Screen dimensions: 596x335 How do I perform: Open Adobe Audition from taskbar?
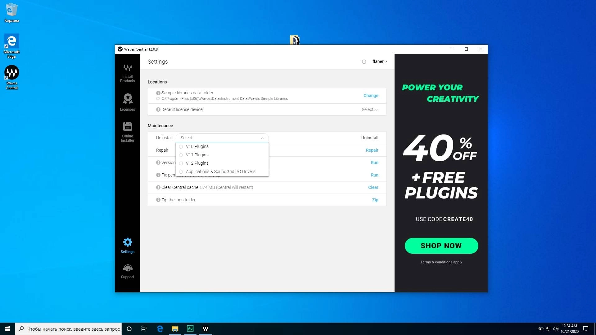[190, 328]
